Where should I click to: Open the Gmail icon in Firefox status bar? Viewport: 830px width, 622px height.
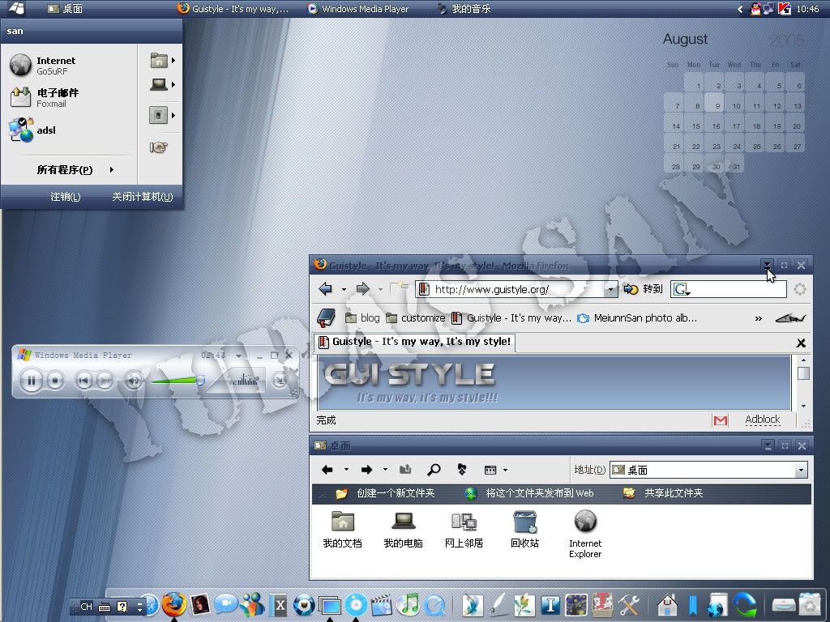click(720, 420)
